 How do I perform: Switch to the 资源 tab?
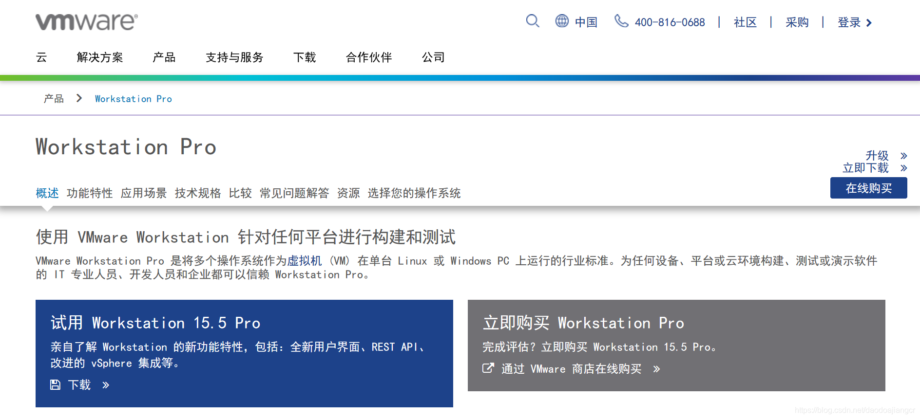348,193
